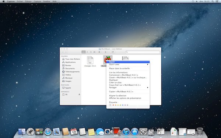Viewport: 221px width, 138px height.
Task: Apply the blue label color
Action: [x=123, y=105]
